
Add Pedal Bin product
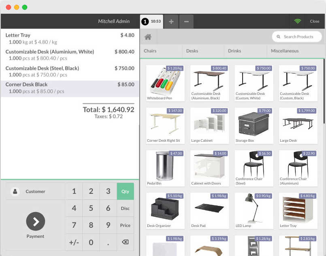pos(165,168)
